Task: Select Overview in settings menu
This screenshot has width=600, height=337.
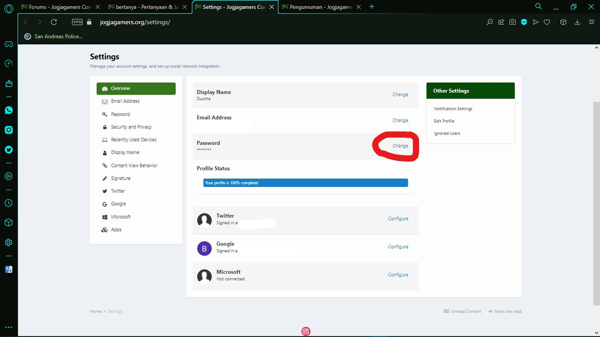Action: click(x=136, y=88)
